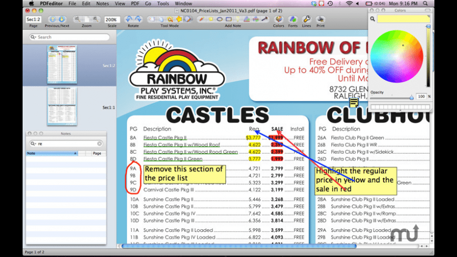
Task: Pick a screen color with Colors magnifier
Action: click(372, 19)
